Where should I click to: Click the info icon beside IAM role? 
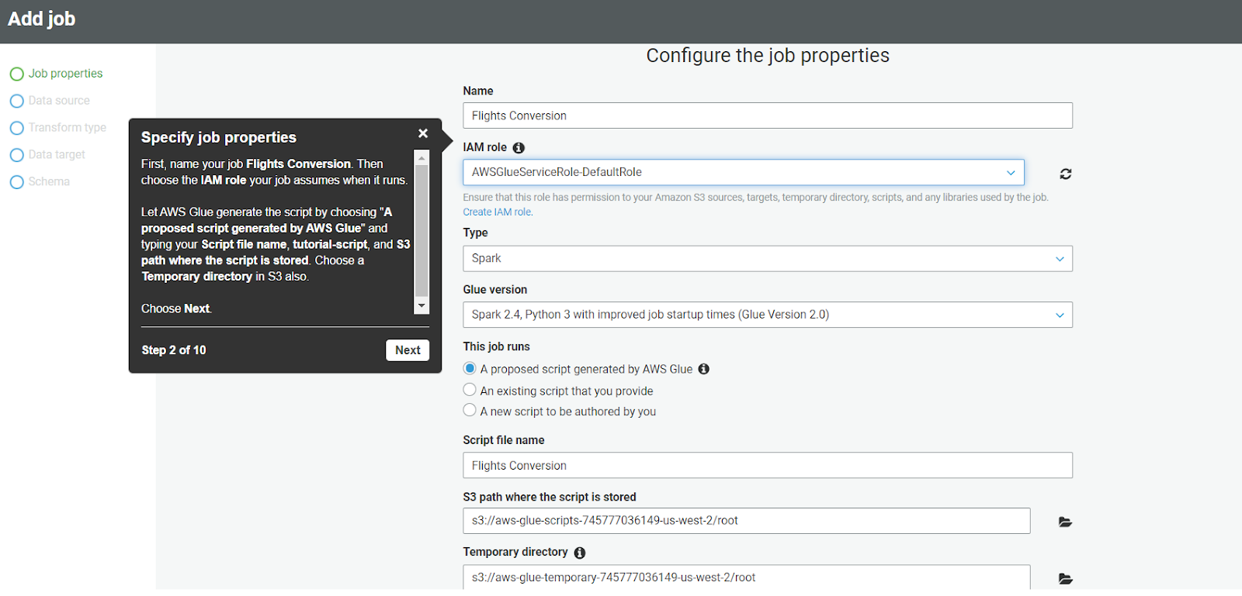tap(519, 148)
